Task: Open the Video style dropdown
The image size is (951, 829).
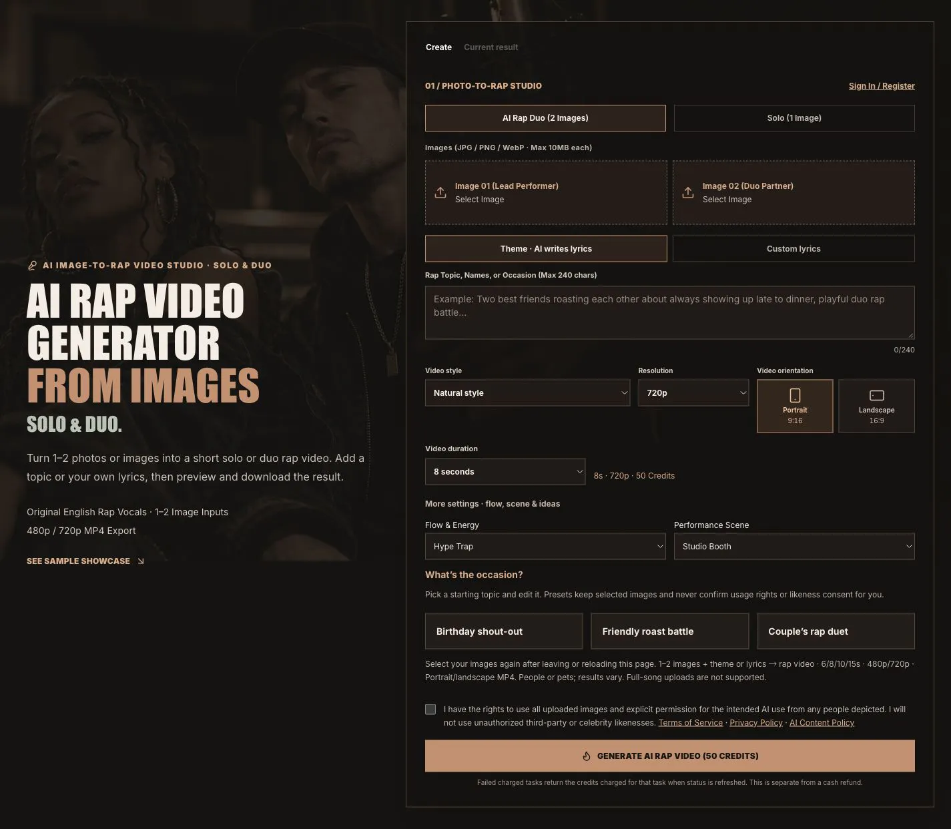Action: coord(527,393)
